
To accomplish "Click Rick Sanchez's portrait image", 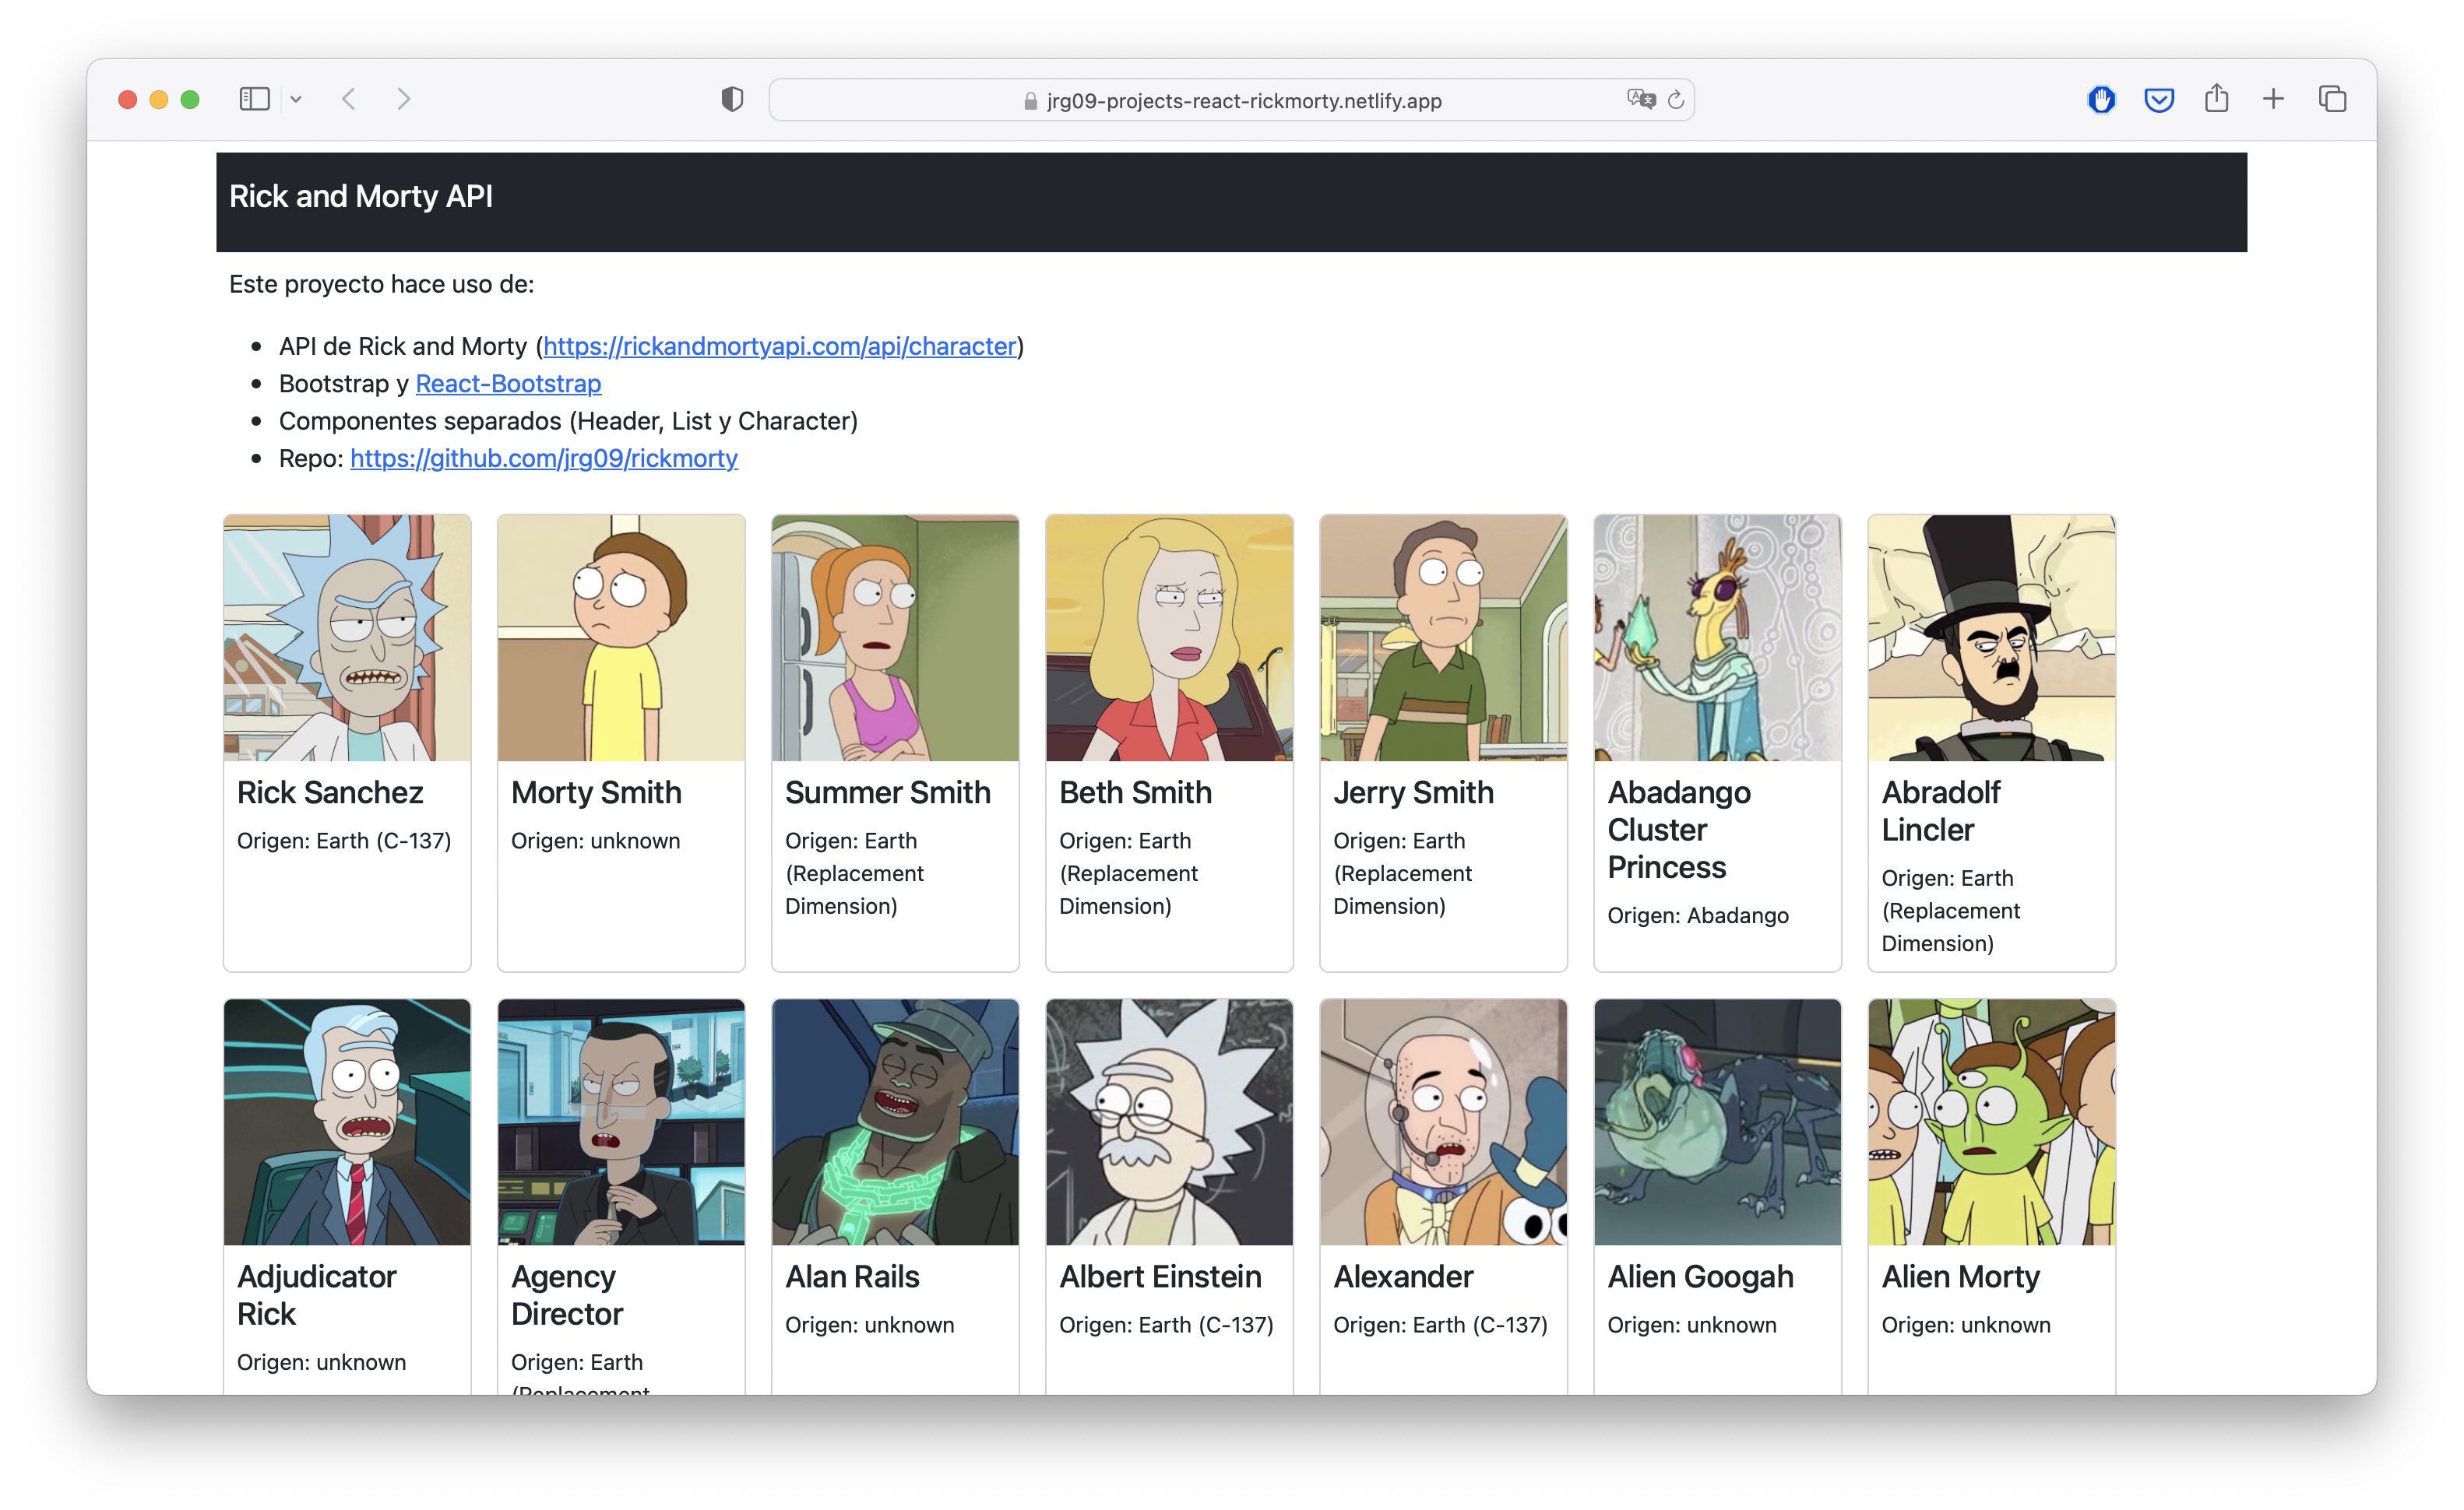I will 347,637.
